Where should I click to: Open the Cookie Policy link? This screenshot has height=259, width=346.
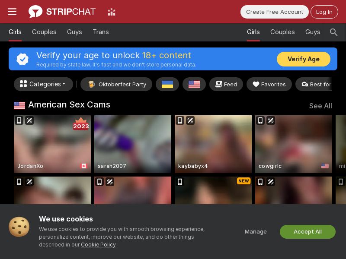click(x=98, y=245)
